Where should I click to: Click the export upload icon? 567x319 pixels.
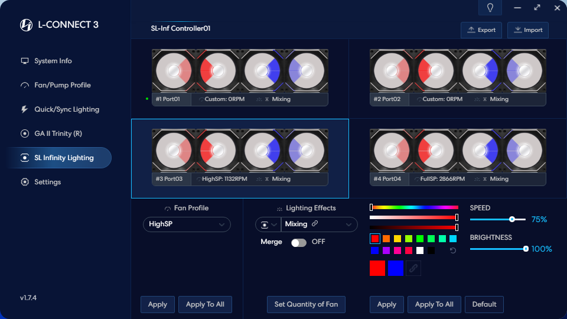[x=471, y=30]
